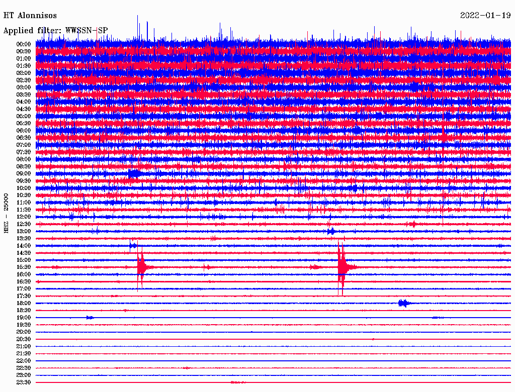The width and height of the screenshot is (515, 392).
Task: Select the 16:00 time label
Action: (x=24, y=274)
